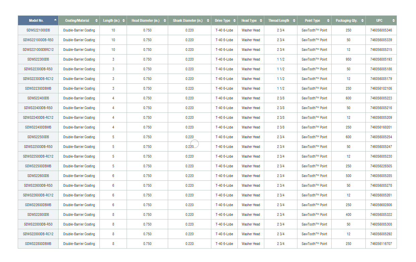Toggle the Length (in.) sort arrows
This screenshot has width=416, height=262.
(x=124, y=21)
